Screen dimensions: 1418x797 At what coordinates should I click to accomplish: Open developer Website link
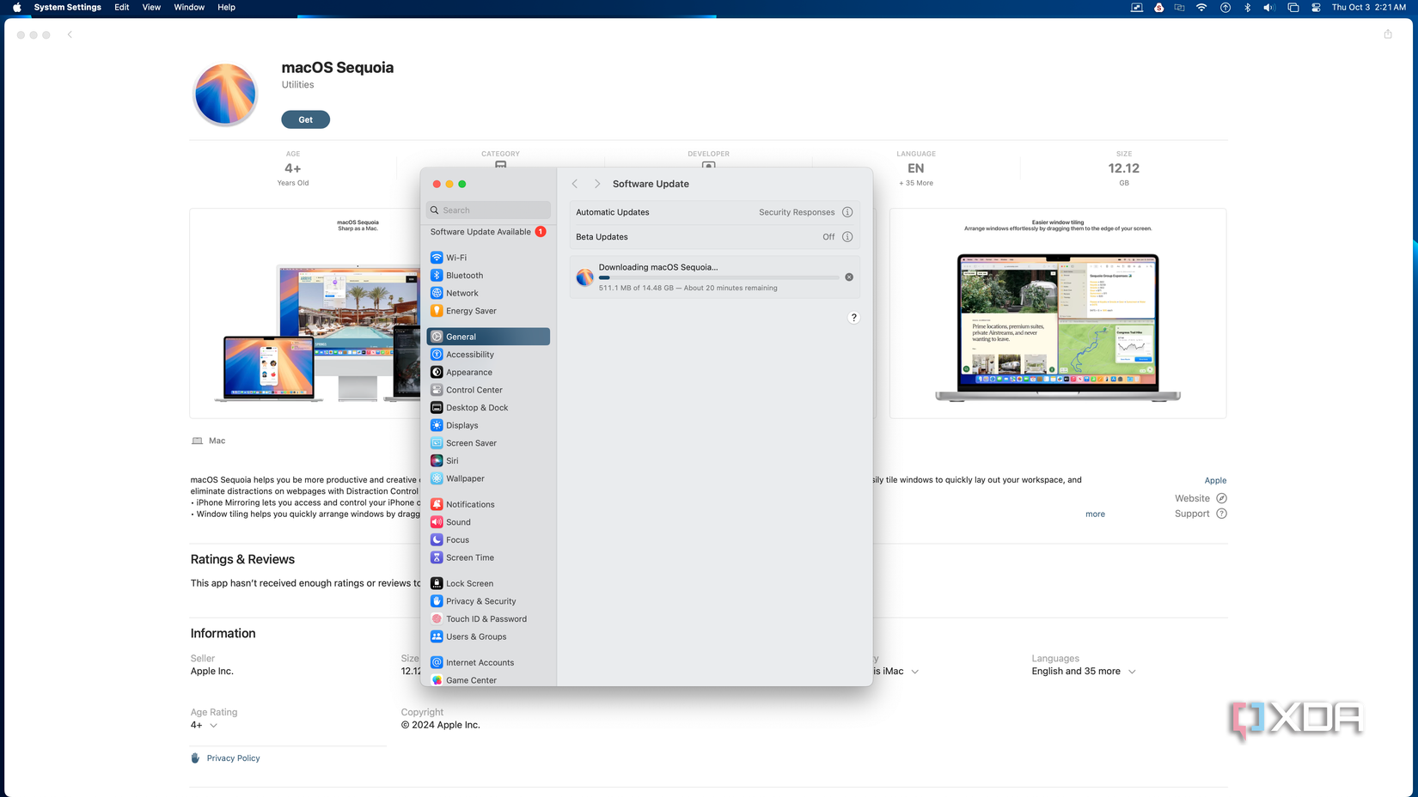coord(1201,498)
